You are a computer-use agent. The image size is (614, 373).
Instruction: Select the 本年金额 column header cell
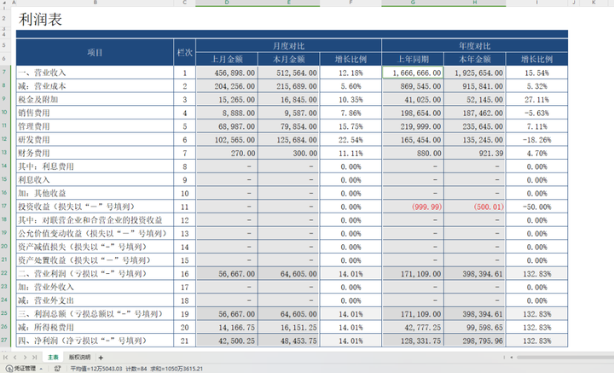coord(475,59)
